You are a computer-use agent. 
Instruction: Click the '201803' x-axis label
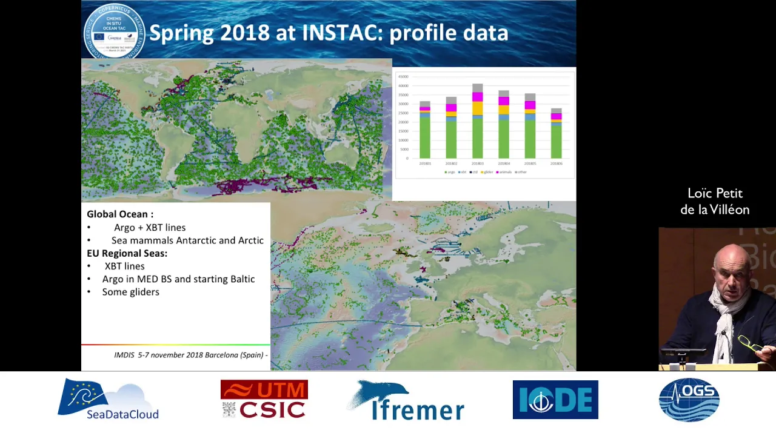point(477,163)
